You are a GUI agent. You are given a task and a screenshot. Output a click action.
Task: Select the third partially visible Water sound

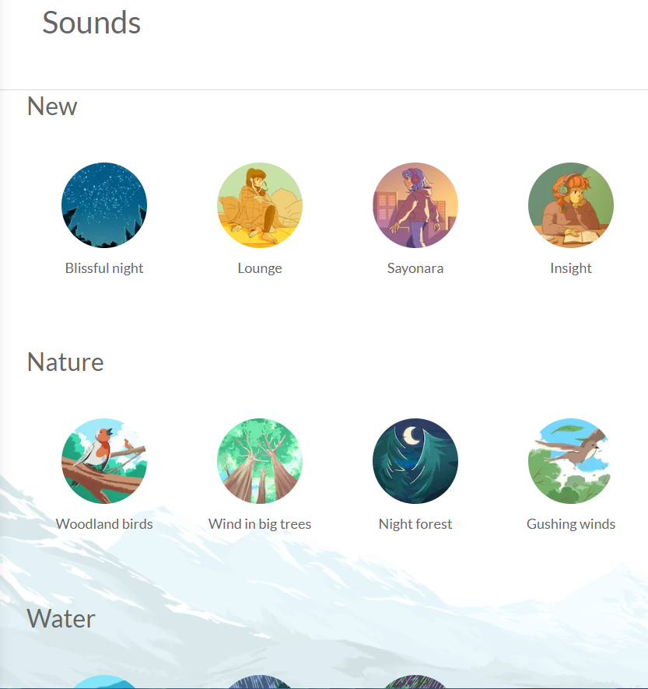coord(415,682)
